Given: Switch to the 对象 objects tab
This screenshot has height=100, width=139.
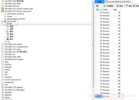Looking at the screenshot, I should [100, 2].
